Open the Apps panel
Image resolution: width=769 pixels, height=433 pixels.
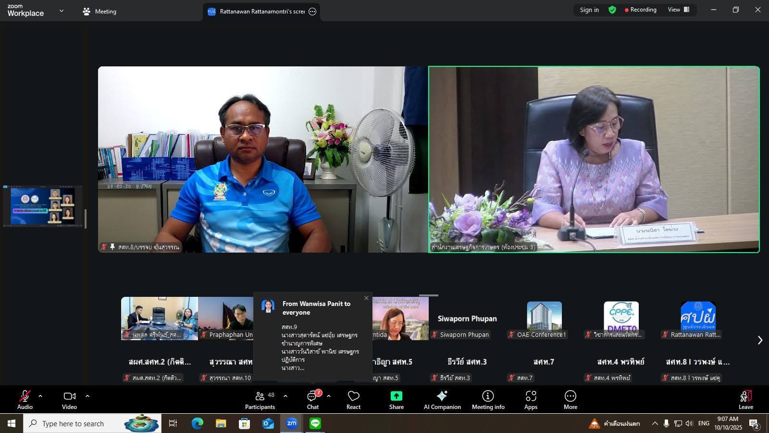(x=531, y=400)
